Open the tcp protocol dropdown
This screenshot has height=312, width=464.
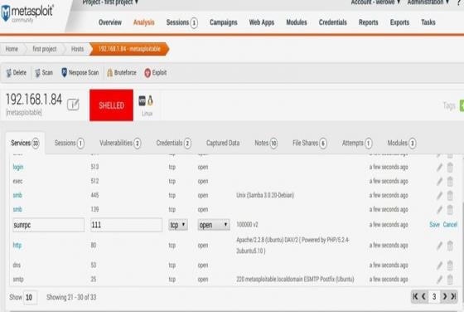point(178,225)
